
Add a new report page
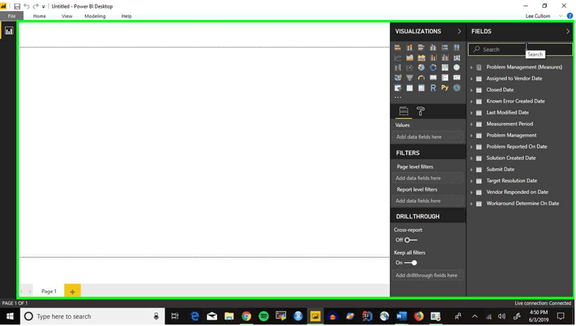coord(72,291)
